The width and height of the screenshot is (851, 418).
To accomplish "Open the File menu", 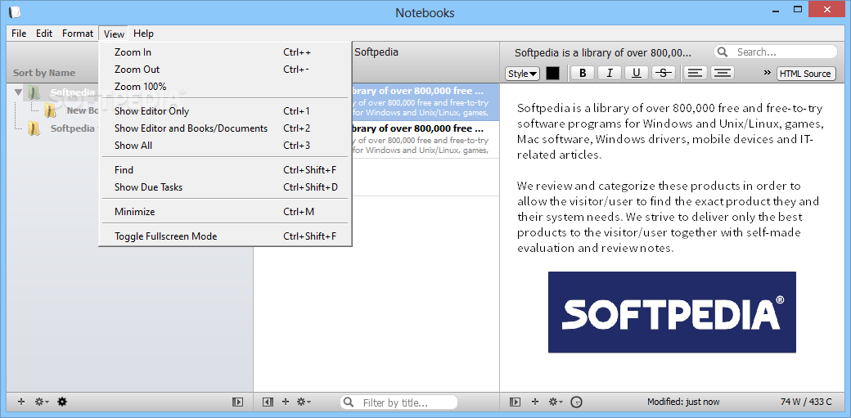I will pyautogui.click(x=19, y=33).
